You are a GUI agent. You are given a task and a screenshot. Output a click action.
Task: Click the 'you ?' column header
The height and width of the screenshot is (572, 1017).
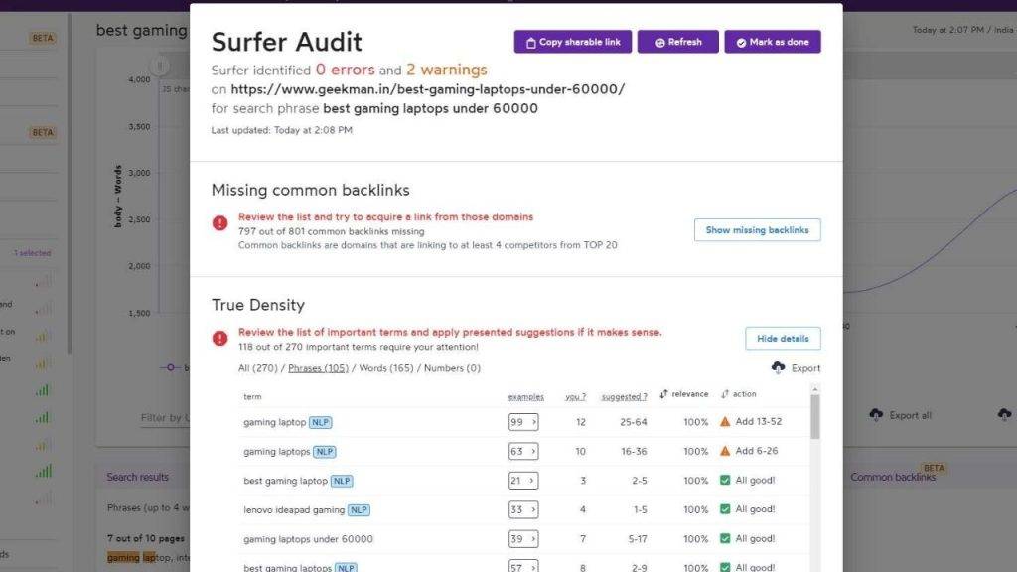[x=575, y=397]
